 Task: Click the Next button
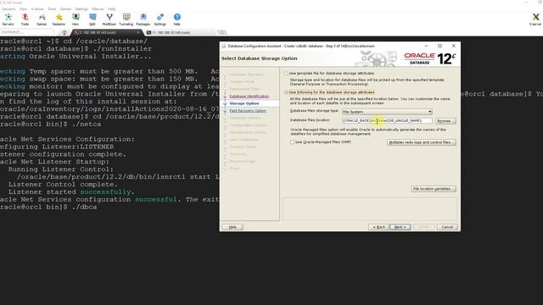point(400,227)
